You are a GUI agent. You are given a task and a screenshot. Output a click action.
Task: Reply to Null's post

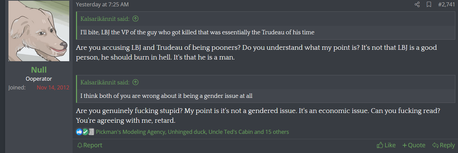(x=443, y=145)
